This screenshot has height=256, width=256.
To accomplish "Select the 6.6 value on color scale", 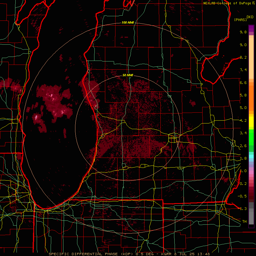I will coord(243,82).
